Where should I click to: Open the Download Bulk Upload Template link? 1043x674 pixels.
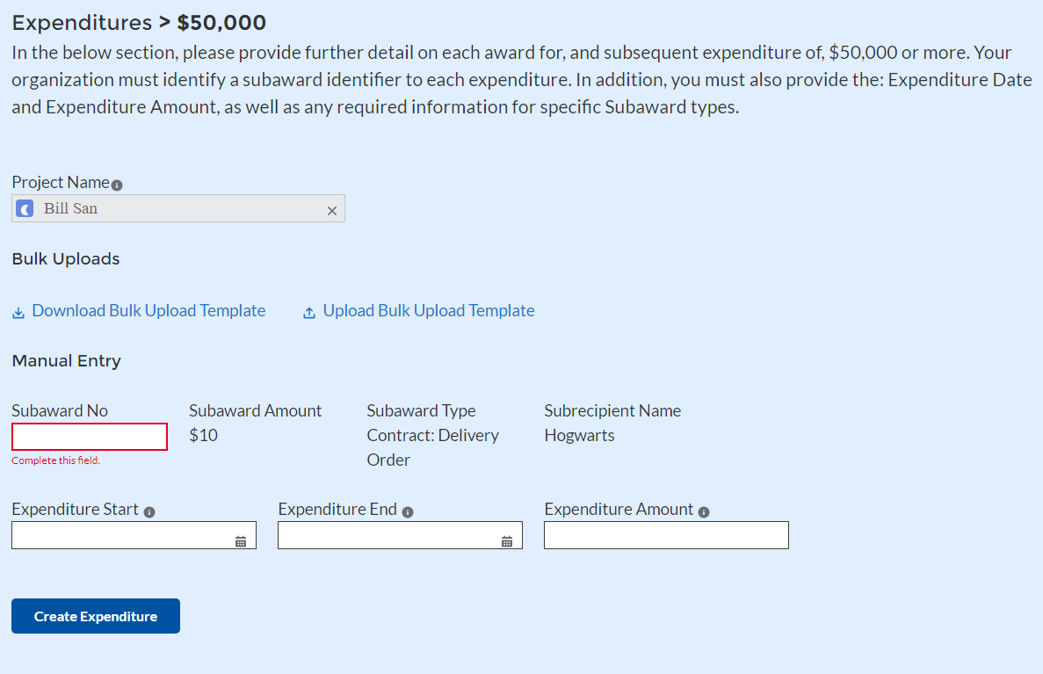click(148, 311)
